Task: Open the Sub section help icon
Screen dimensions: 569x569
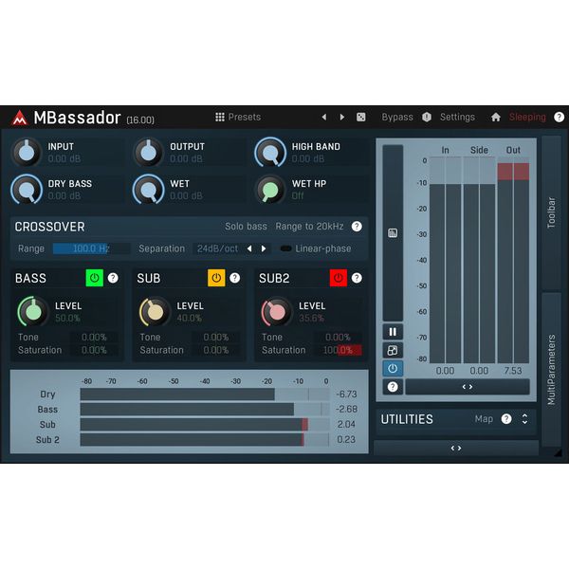Action: click(235, 278)
